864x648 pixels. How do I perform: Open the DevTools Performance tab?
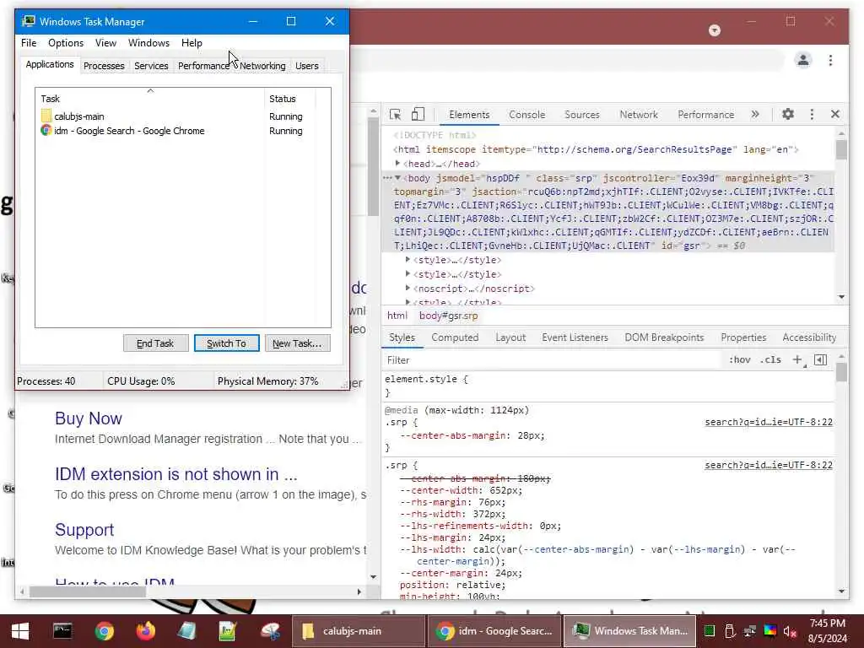[706, 115]
